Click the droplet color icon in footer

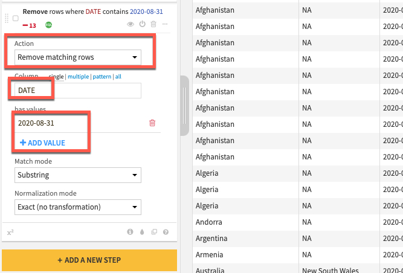(142, 232)
